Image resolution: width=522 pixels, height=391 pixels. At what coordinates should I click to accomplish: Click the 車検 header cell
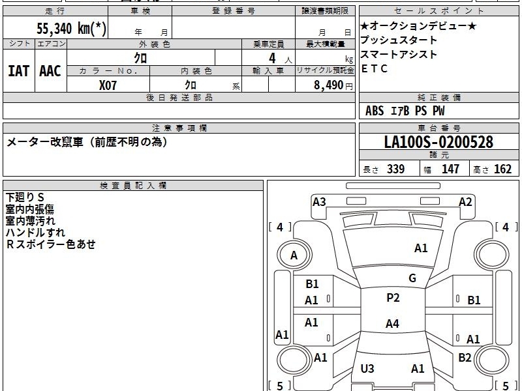tap(140, 11)
